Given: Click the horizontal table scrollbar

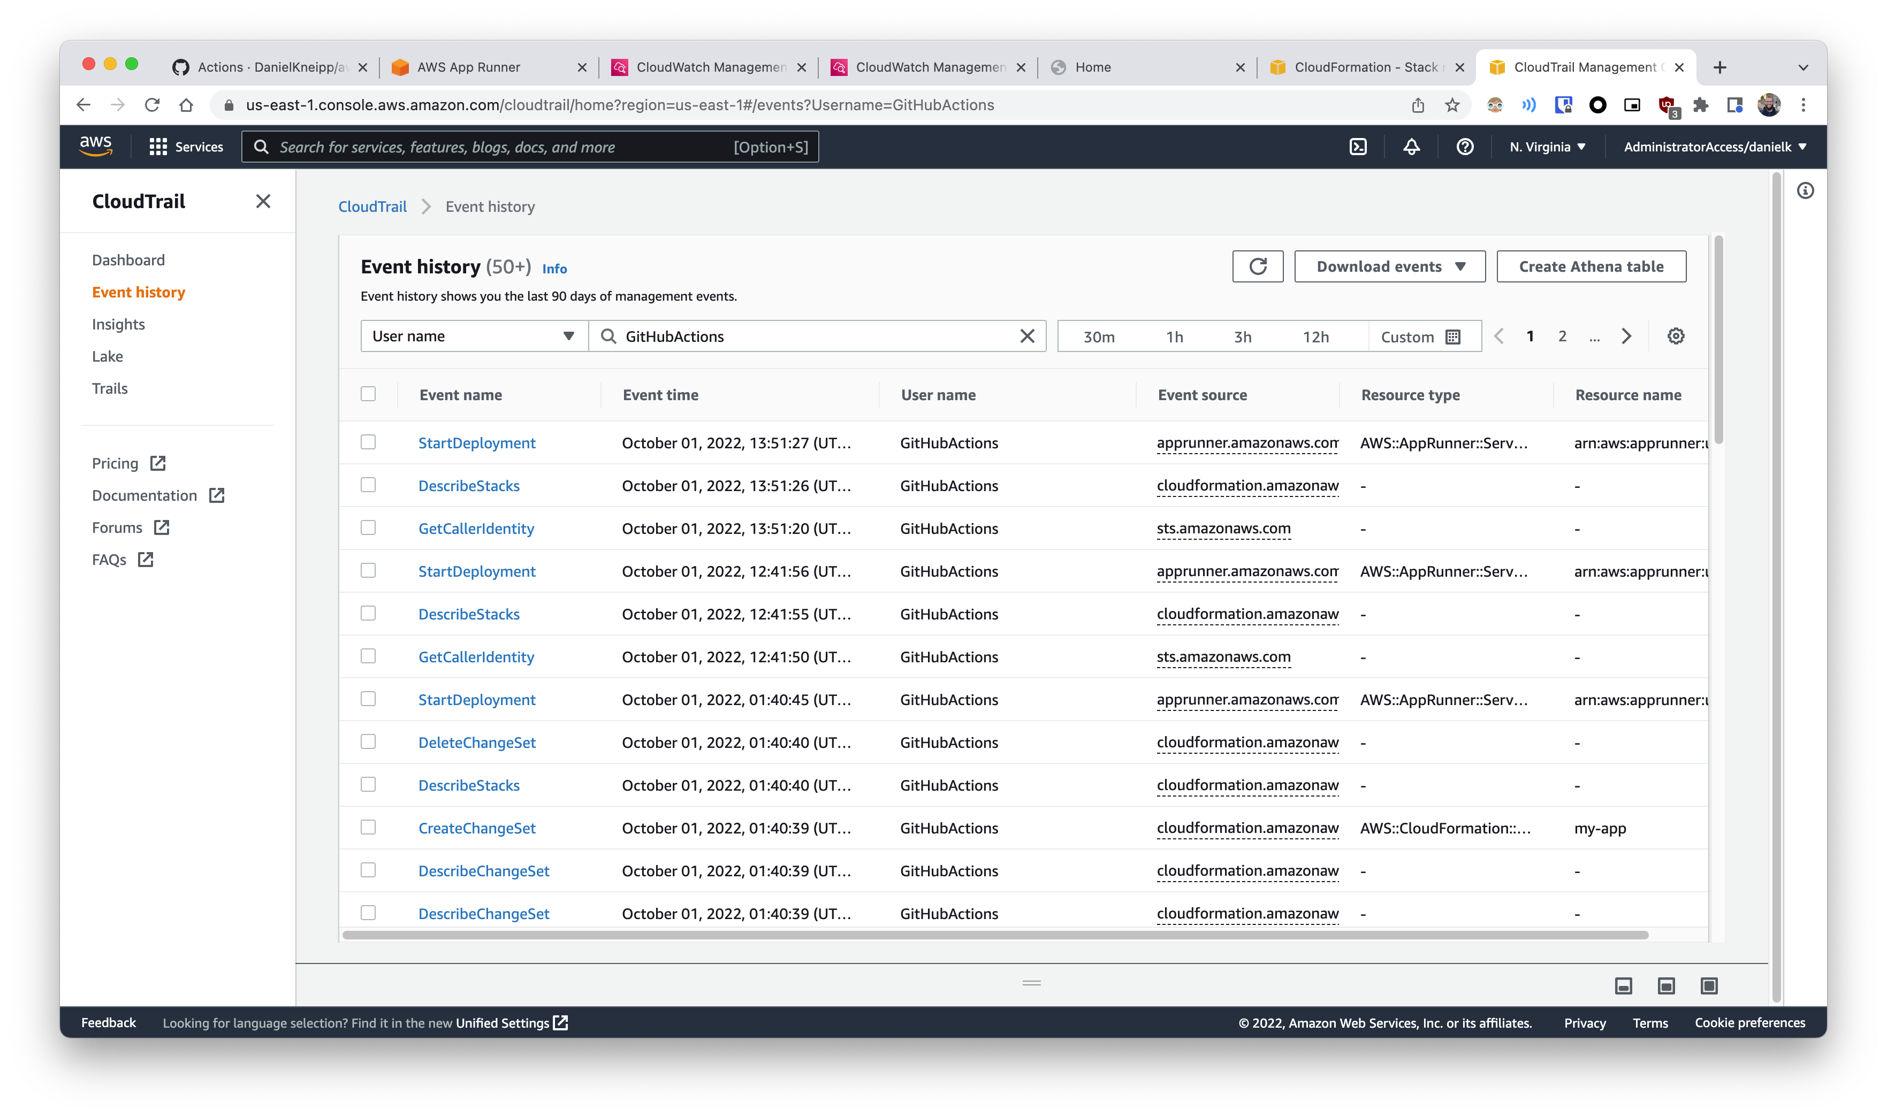Looking at the screenshot, I should tap(994, 935).
